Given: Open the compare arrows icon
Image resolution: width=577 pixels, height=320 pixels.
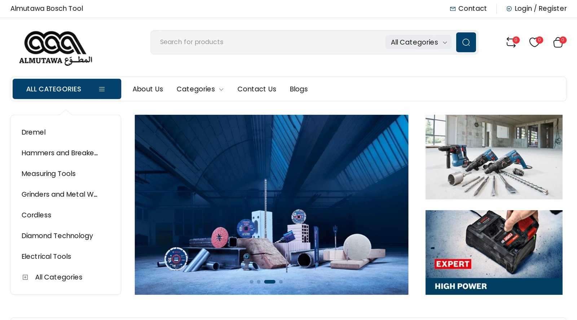Looking at the screenshot, I should point(511,42).
